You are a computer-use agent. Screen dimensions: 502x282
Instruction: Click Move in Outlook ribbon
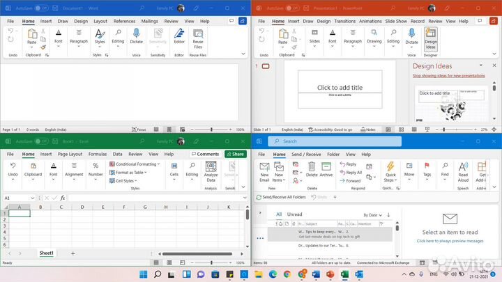409,171
